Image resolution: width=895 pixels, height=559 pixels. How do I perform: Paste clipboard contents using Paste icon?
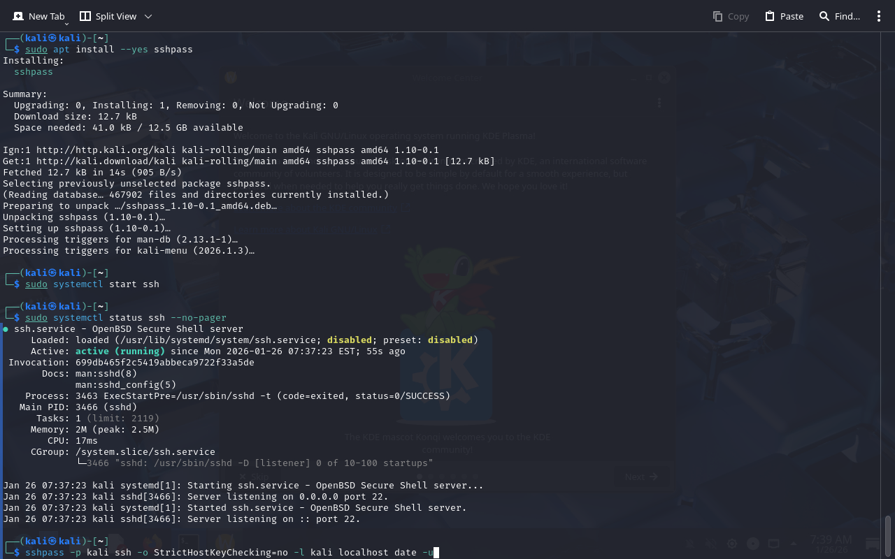(x=770, y=16)
